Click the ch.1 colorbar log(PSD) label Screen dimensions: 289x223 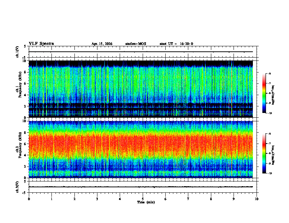273,95
